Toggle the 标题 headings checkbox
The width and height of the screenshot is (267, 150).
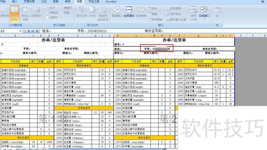61,13
